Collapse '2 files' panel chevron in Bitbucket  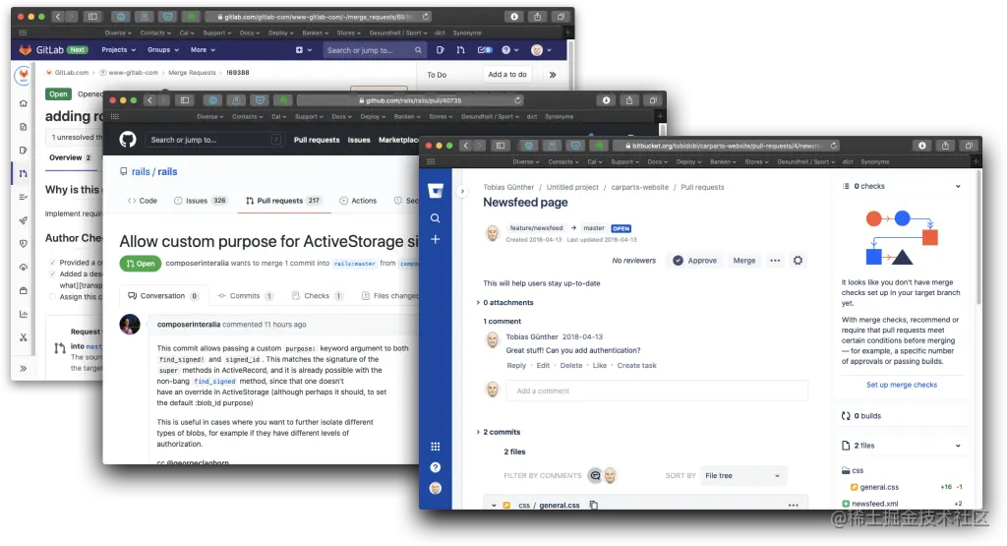click(x=958, y=445)
